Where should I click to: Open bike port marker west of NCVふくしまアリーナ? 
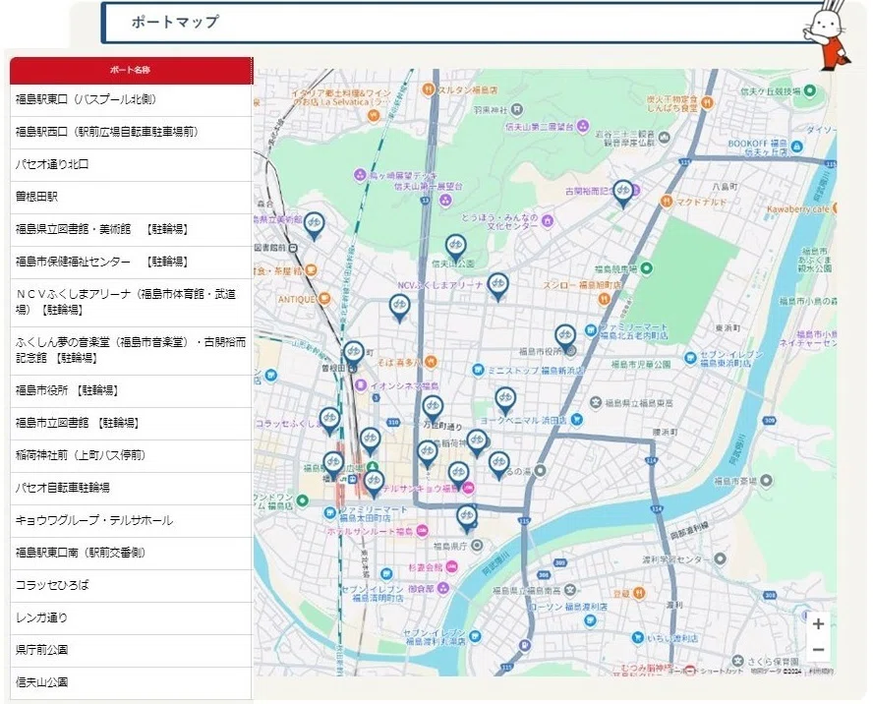pyautogui.click(x=399, y=308)
